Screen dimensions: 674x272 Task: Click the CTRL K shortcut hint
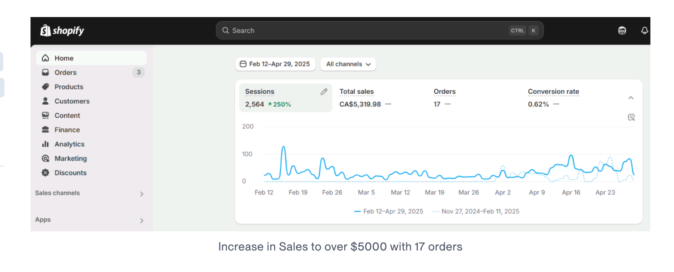click(x=525, y=30)
